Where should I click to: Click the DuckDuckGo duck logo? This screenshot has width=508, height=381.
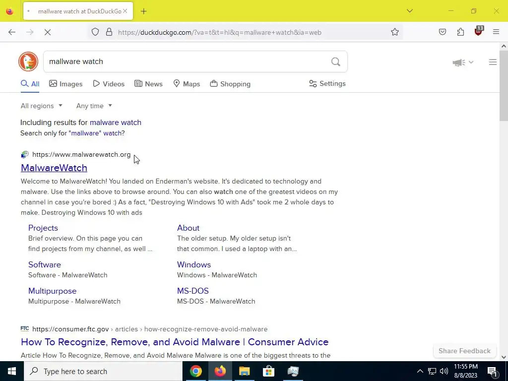[28, 62]
